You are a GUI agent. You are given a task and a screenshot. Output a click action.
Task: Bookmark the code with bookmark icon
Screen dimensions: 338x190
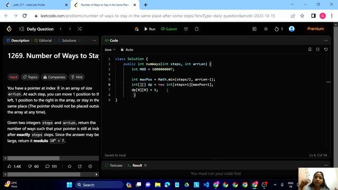click(x=310, y=50)
